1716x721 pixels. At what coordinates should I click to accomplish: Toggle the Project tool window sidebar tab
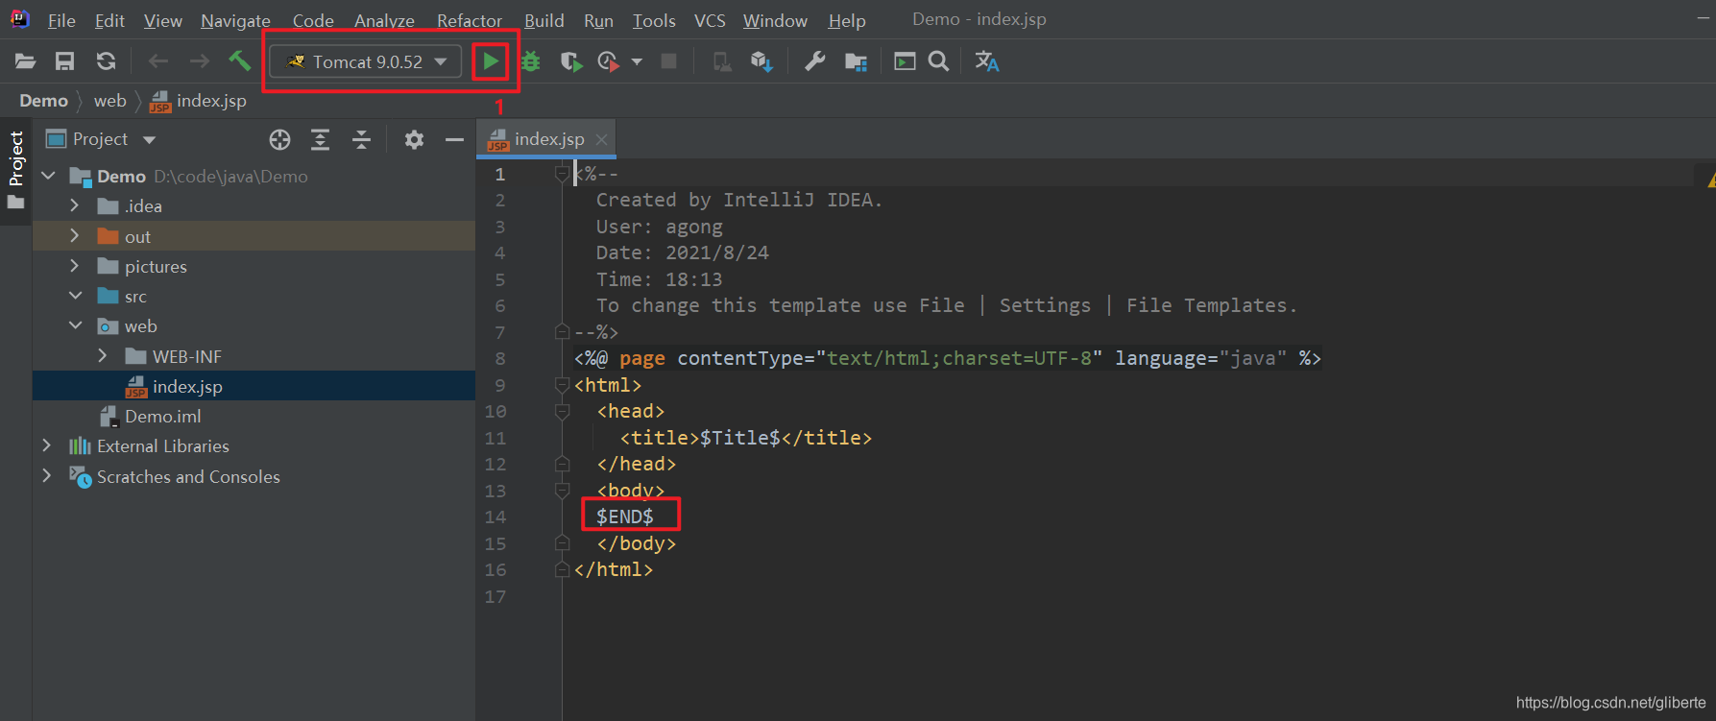(16, 170)
